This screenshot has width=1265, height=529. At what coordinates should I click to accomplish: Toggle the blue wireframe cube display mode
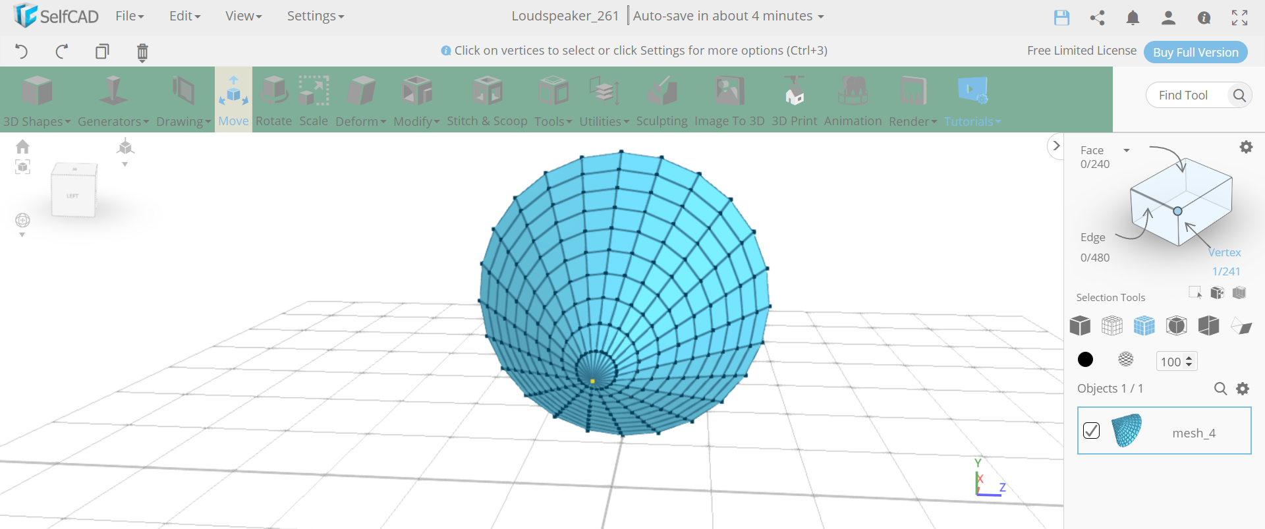tap(1144, 325)
